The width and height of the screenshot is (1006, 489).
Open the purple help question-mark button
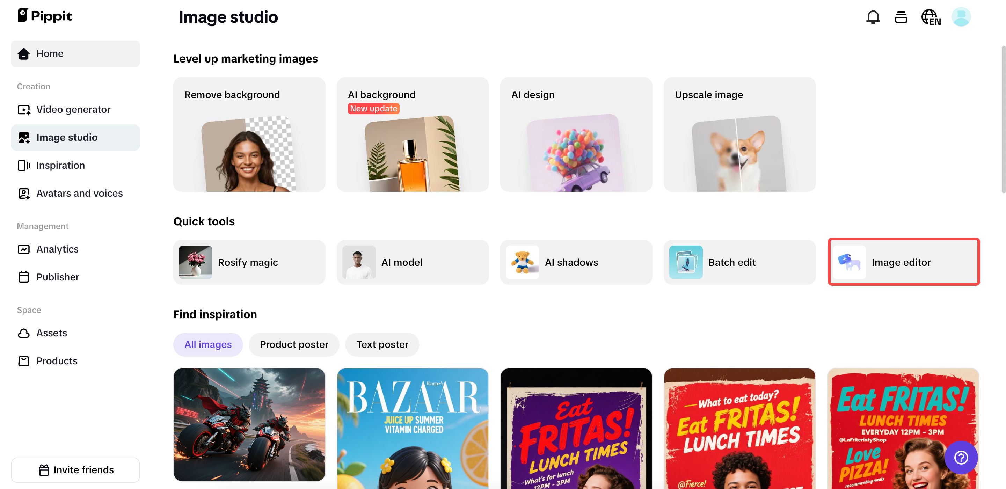(x=961, y=457)
